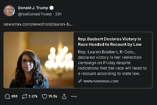This screenshot has height=105, width=157.
Task: Click the share upload arrow icon
Action: [x=64, y=96]
